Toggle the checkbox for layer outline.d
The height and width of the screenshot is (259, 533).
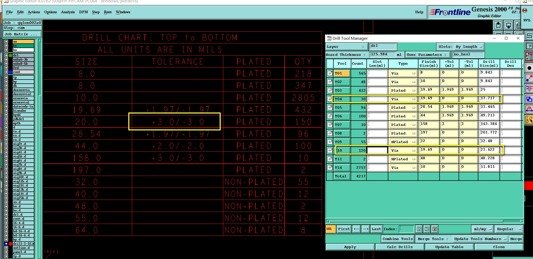click(x=6, y=248)
